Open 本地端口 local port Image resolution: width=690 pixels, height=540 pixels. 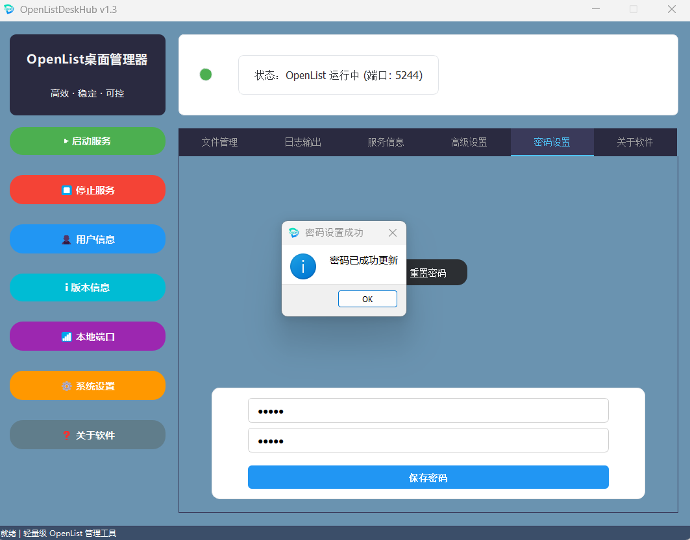(88, 336)
